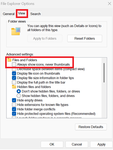Check Display the full path in title bar
The height and width of the screenshot is (150, 113).
(x=14, y=82)
